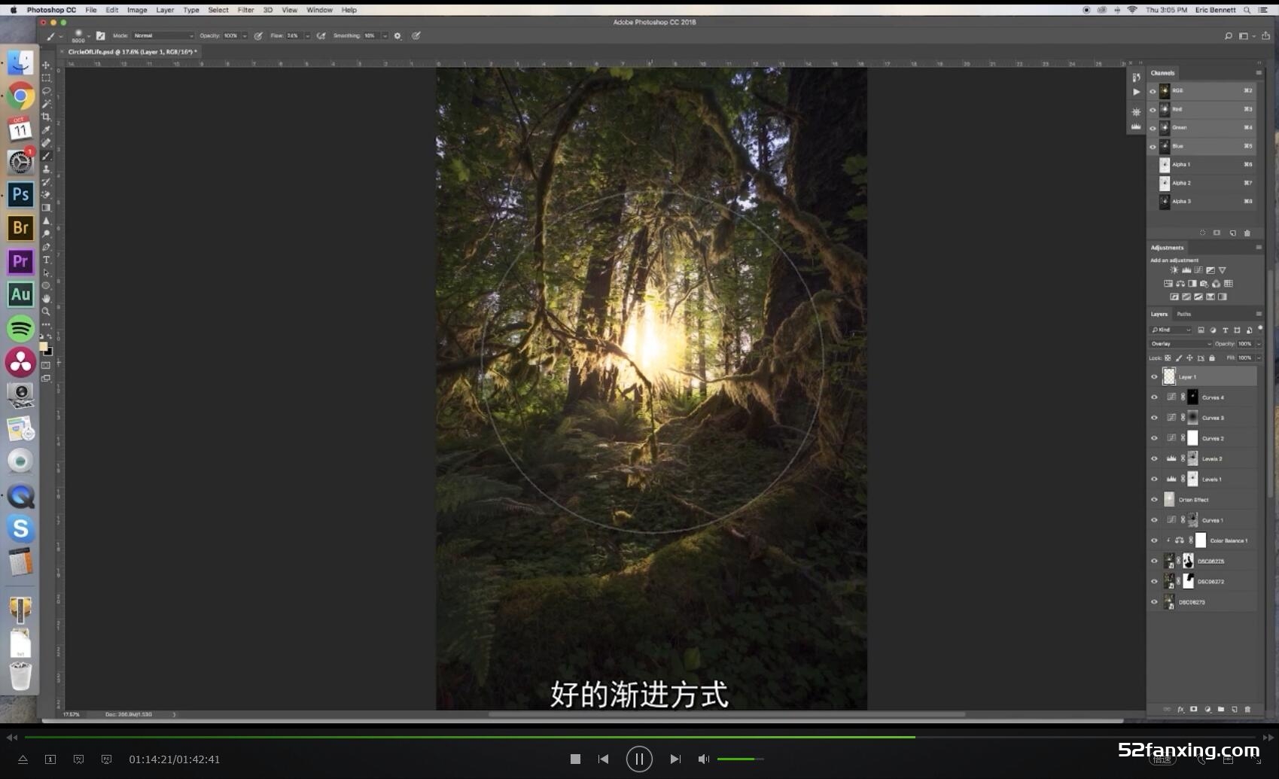Load channel as selection icon
This screenshot has height=779, width=1279.
[x=1202, y=233]
